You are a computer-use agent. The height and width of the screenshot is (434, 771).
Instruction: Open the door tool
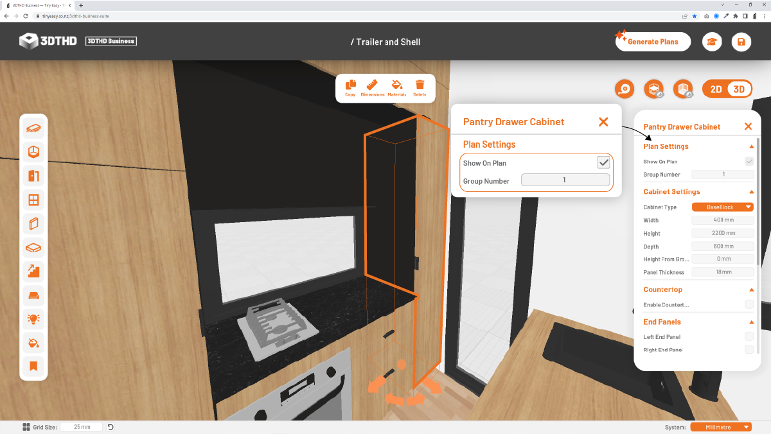click(x=34, y=176)
